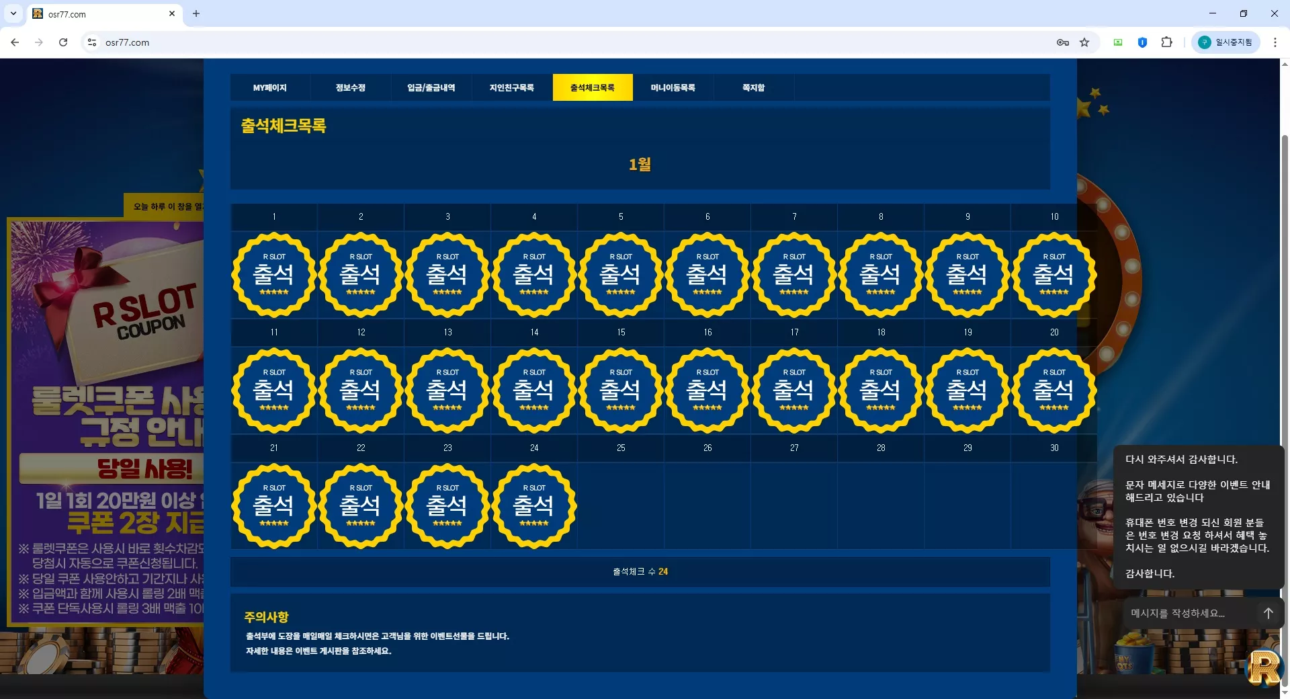Image resolution: width=1290 pixels, height=699 pixels.
Task: Click the 오늘 하루 이 창을 열지 않음 button
Action: click(x=164, y=206)
